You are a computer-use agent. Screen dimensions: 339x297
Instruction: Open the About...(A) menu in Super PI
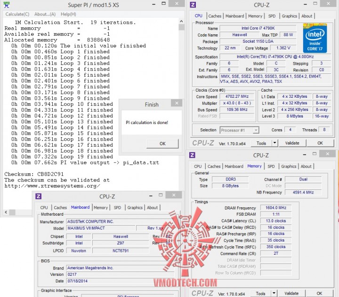(x=45, y=14)
